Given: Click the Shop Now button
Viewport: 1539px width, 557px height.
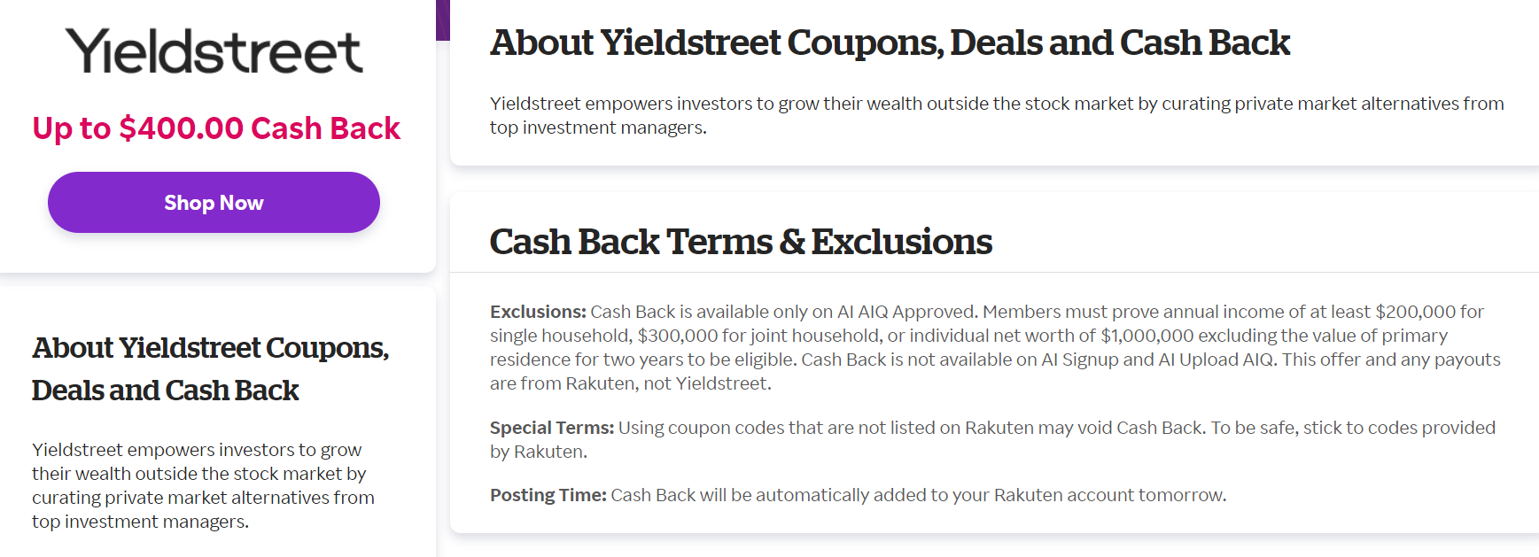Looking at the screenshot, I should tap(214, 203).
